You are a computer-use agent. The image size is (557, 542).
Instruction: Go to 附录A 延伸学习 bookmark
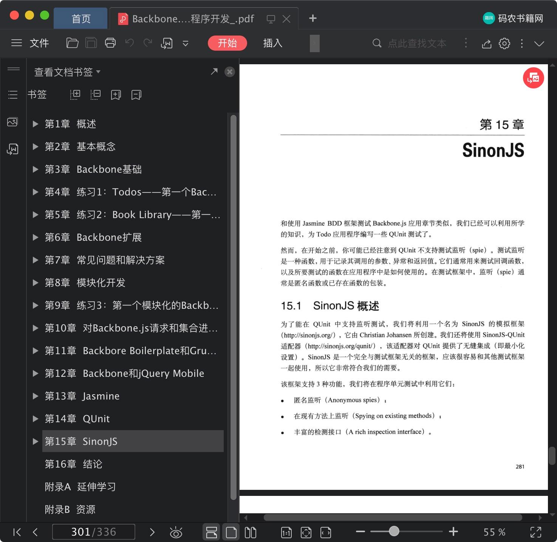point(80,487)
